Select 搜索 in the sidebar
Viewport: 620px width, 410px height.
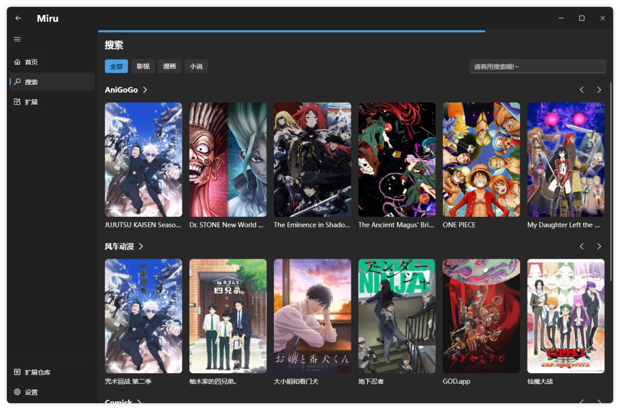[53, 82]
